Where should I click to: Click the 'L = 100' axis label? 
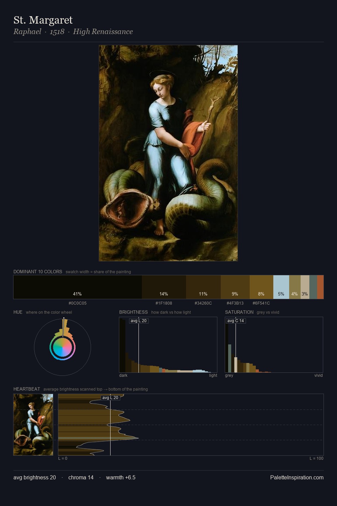316,458
